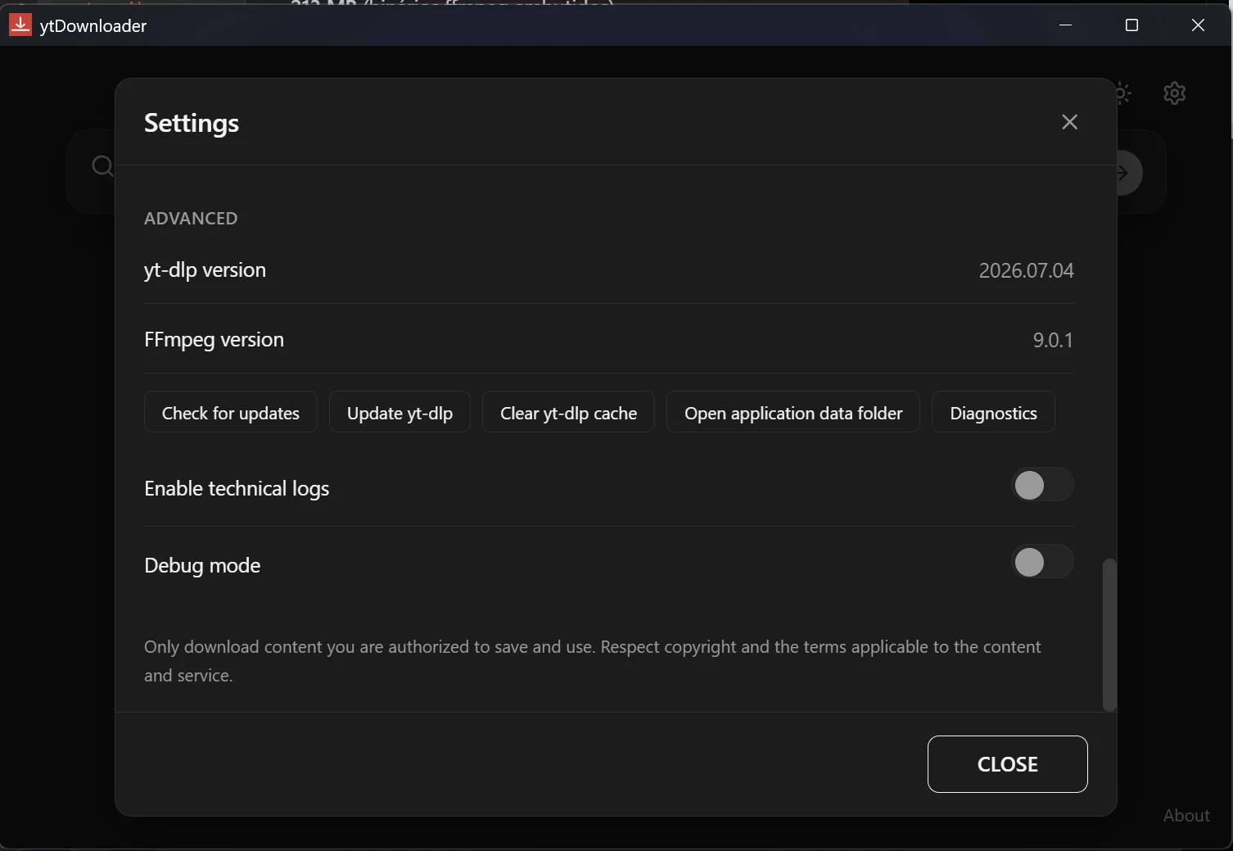This screenshot has width=1233, height=851.
Task: Click the 'Enable technical logs' label
Action: (x=237, y=489)
